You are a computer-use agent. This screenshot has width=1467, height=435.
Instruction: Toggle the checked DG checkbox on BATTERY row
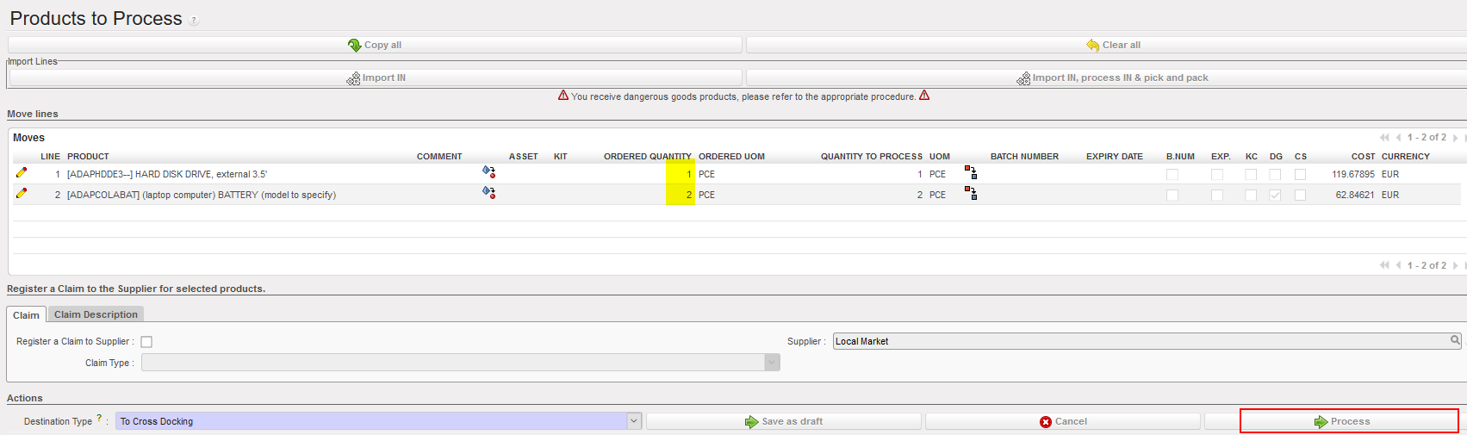(1275, 196)
